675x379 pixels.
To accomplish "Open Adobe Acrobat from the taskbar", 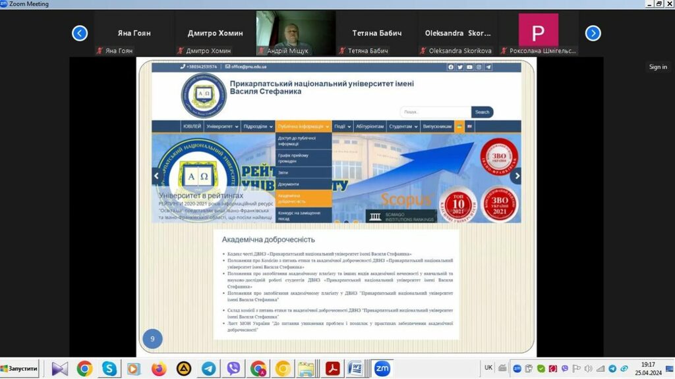I will pyautogui.click(x=332, y=368).
